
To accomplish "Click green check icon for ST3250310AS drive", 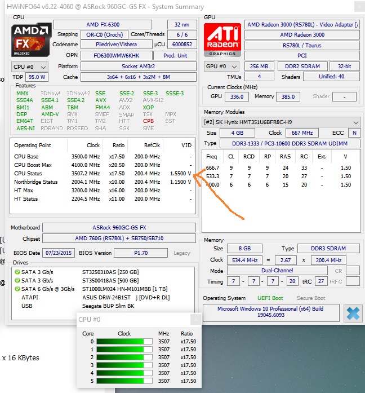I will coord(17,272).
